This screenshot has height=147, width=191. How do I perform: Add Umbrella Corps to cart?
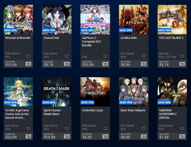coord(105,136)
